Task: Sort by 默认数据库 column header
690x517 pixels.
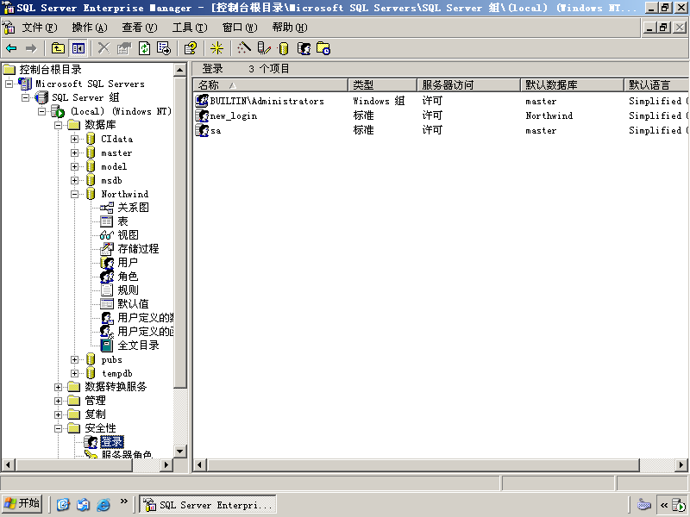Action: click(x=572, y=84)
